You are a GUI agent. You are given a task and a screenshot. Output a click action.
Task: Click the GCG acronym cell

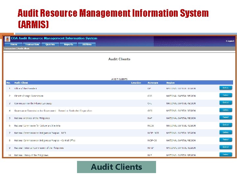tap(150, 111)
